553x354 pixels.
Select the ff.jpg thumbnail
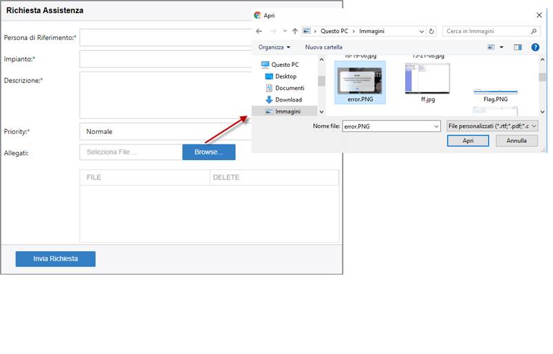pyautogui.click(x=427, y=82)
